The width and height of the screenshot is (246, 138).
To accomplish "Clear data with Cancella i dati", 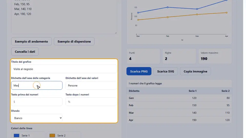I will tap(25, 52).
